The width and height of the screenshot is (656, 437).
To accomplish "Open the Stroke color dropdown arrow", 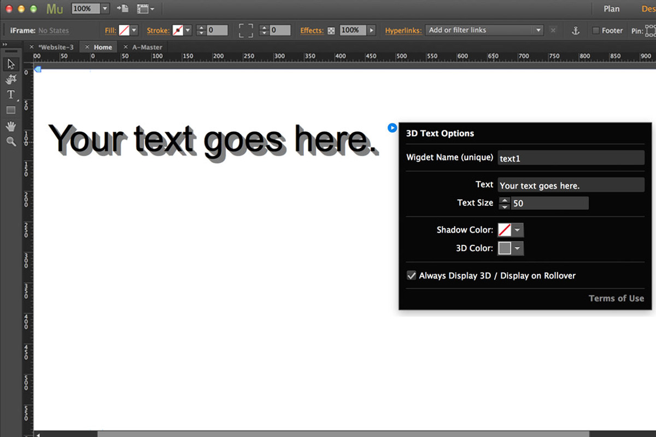I will click(x=188, y=31).
